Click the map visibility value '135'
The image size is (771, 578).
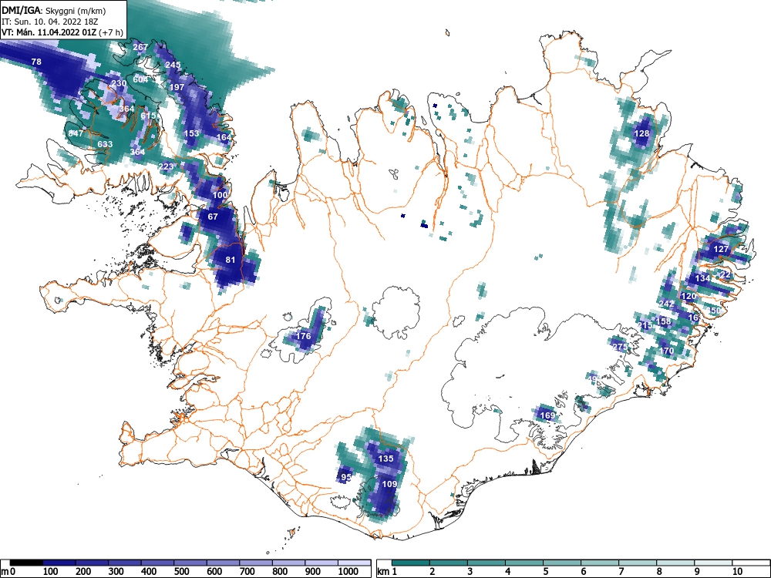(x=386, y=459)
